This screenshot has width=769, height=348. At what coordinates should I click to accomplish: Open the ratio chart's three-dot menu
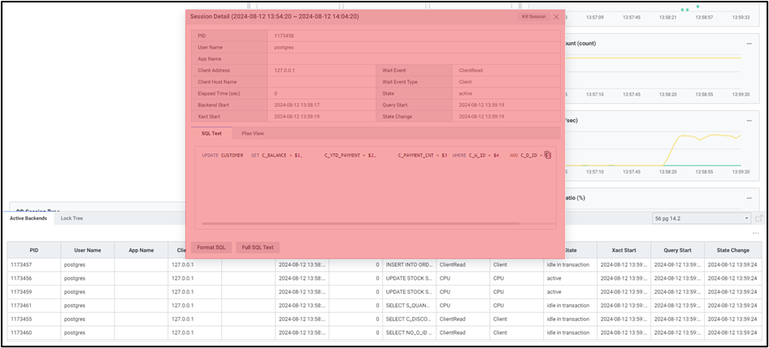[748, 197]
